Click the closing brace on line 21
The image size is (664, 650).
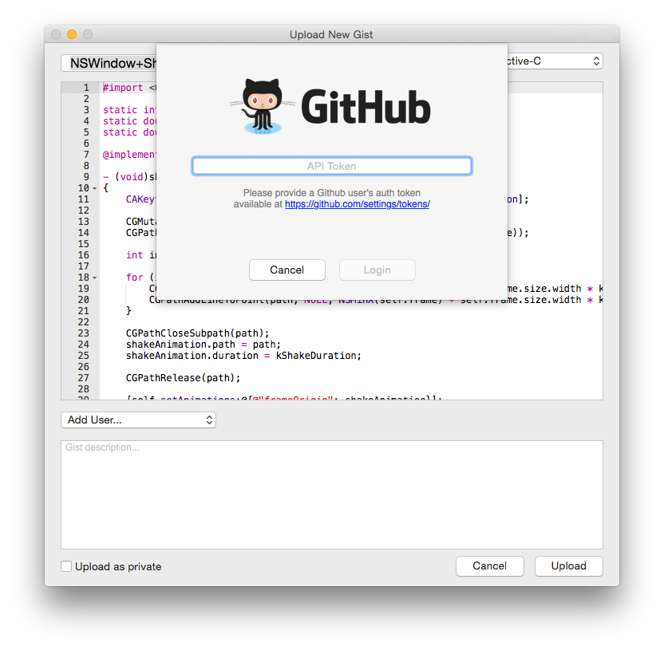tap(128, 310)
